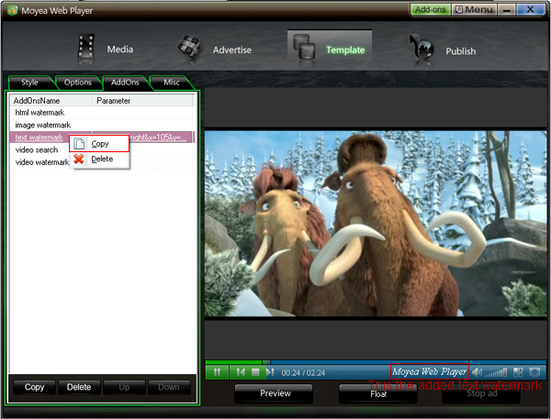Switch to the Options tab
Viewport: 551px width, 419px height.
[x=78, y=83]
